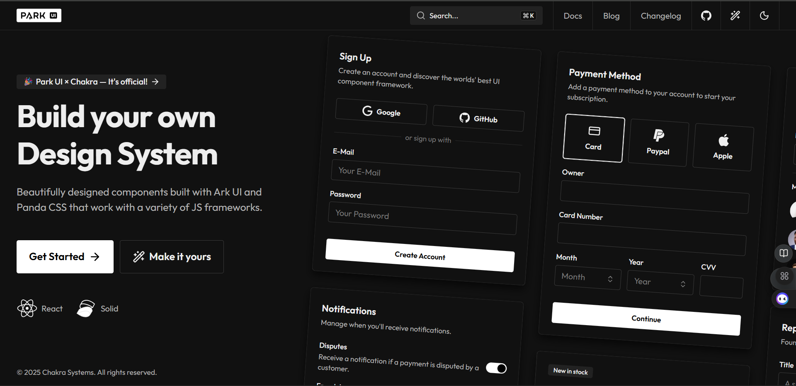Click the Card Number input field
796x386 pixels.
(652, 239)
